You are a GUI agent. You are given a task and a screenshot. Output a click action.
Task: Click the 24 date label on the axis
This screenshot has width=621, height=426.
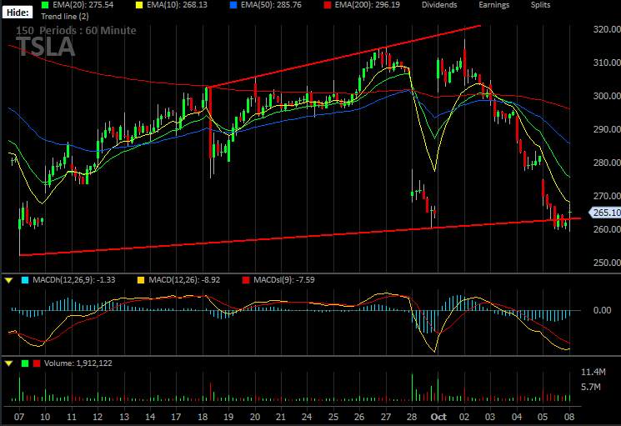click(x=307, y=417)
